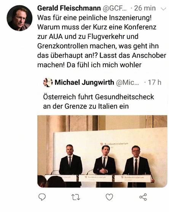Viewport: 169px width, 212px height.
Task: Open Gerald Fleischmann's display name
Action: click(69, 8)
